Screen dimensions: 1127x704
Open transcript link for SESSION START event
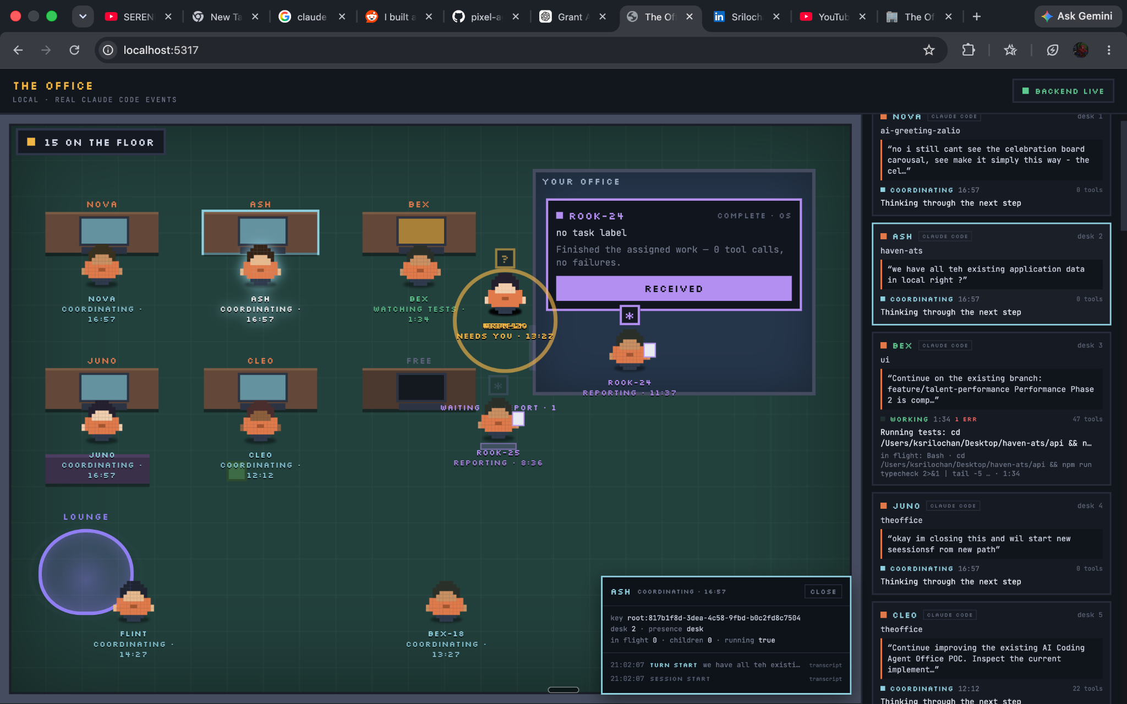coord(825,679)
